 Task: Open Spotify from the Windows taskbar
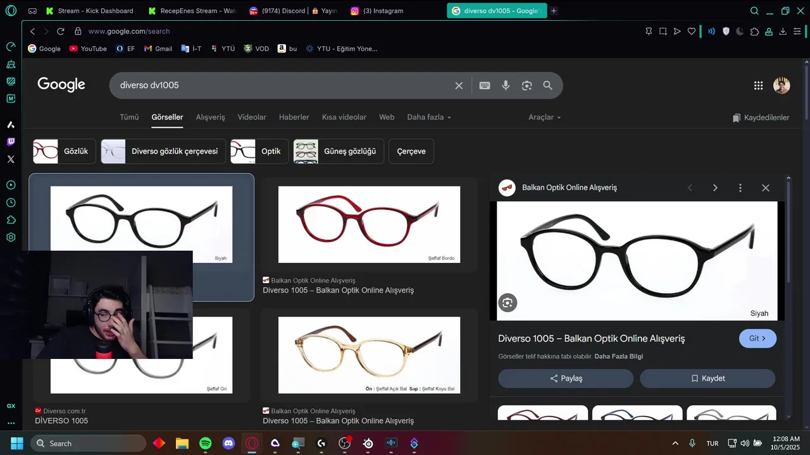[x=206, y=444]
